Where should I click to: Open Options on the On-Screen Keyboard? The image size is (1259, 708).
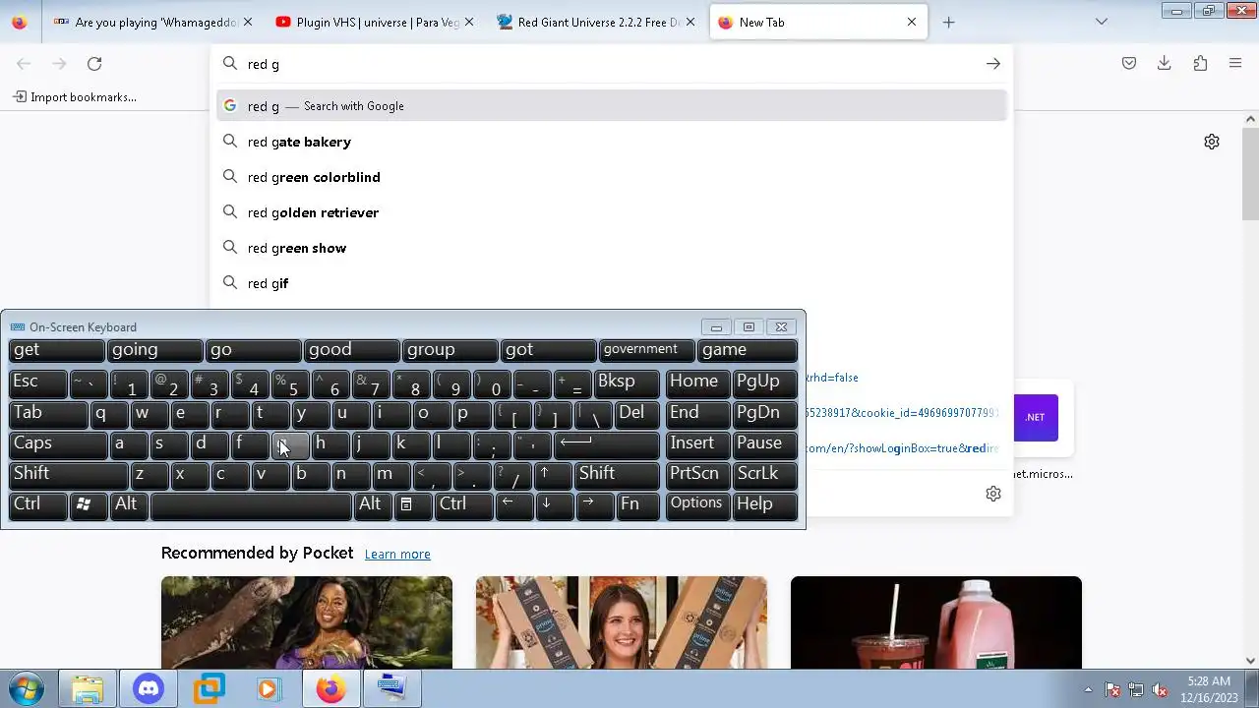[x=697, y=504]
